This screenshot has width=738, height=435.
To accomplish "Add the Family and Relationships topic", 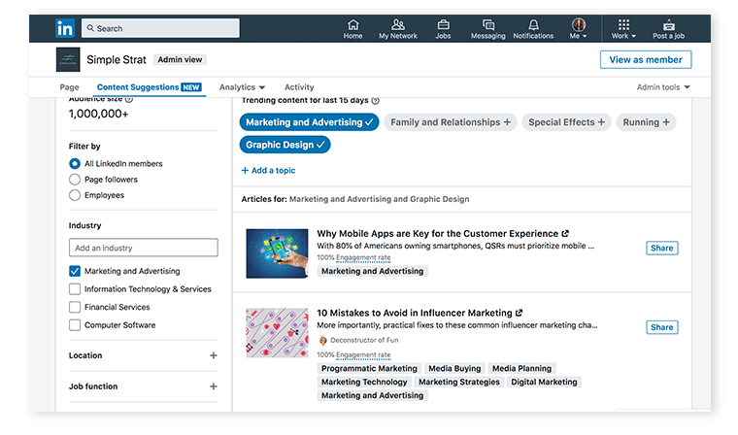I will [x=451, y=122].
